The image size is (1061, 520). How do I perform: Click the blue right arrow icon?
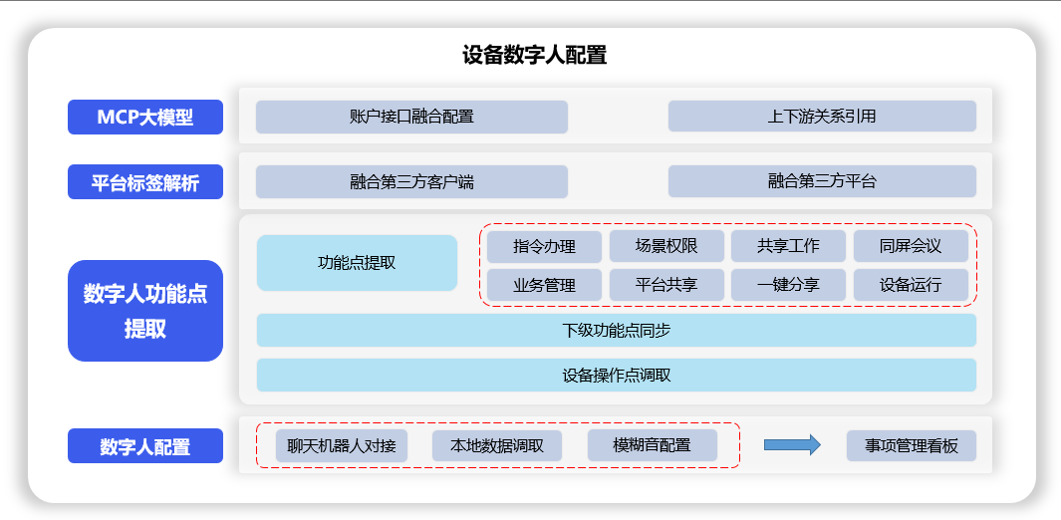[x=792, y=445]
